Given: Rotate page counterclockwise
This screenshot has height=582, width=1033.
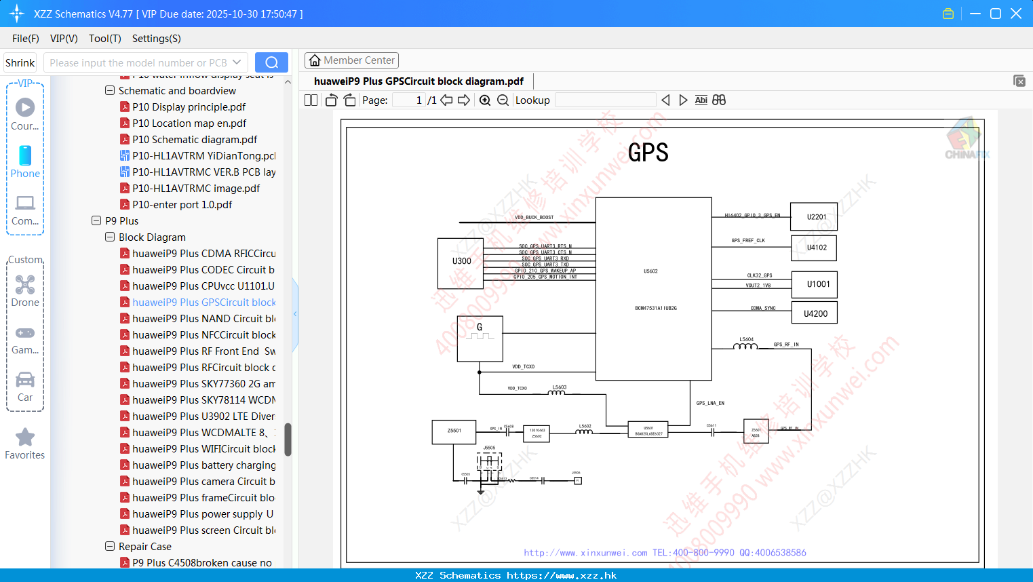Looking at the screenshot, I should click(x=331, y=100).
